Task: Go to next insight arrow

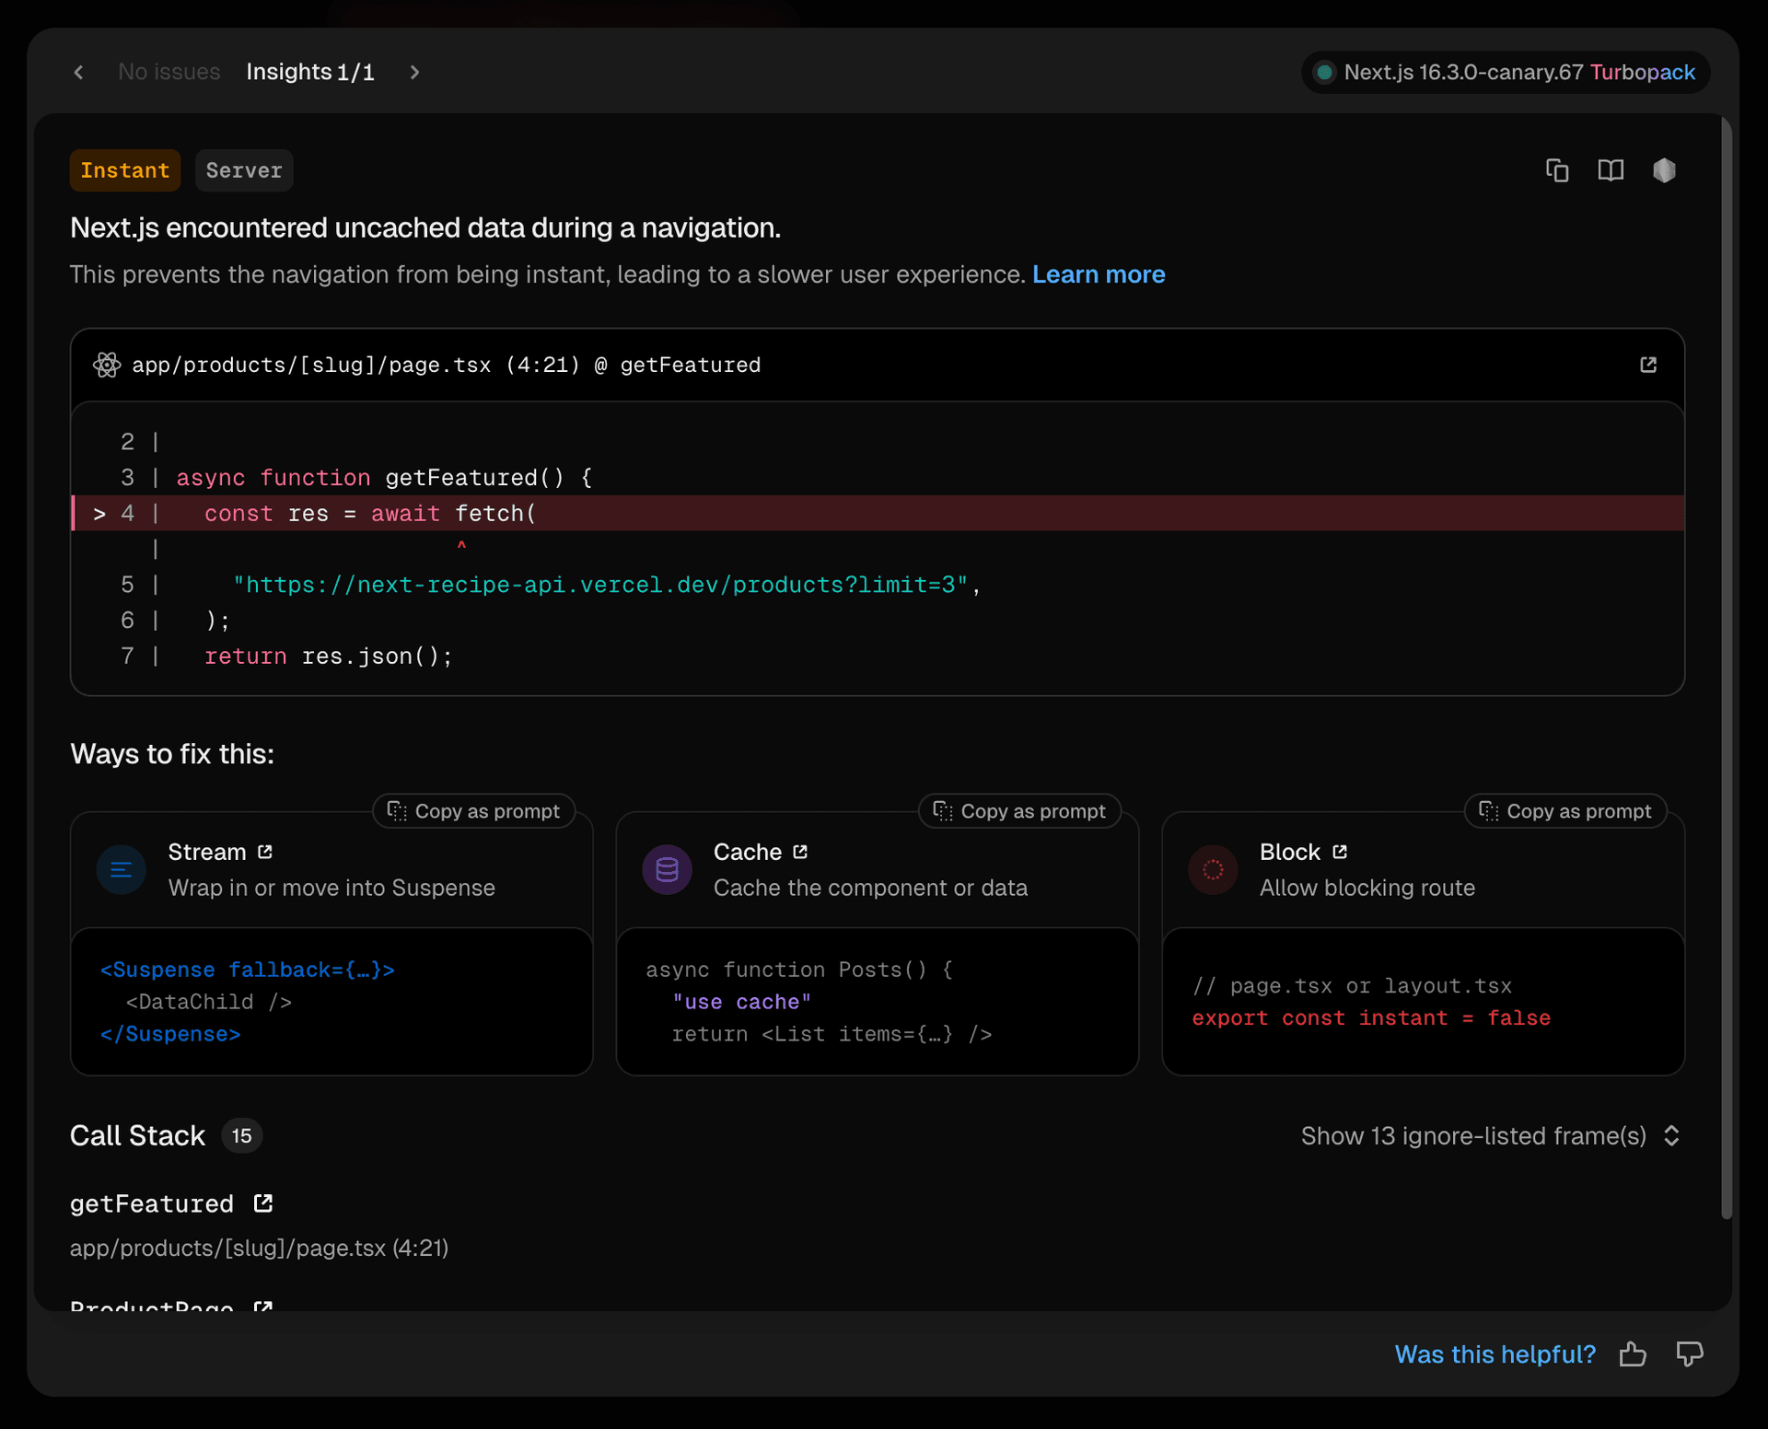Action: pos(414,72)
